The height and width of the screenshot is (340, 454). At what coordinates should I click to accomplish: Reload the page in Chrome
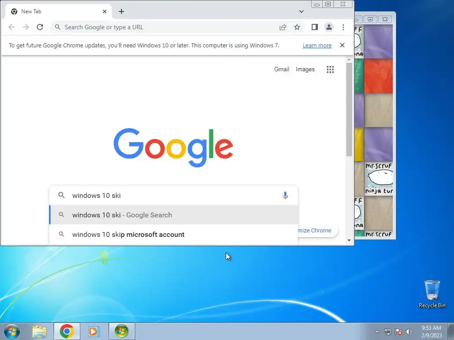click(40, 27)
